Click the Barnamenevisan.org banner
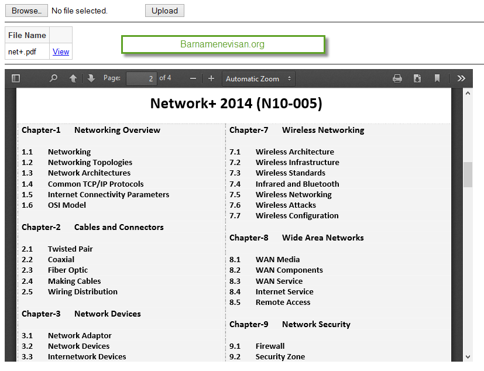 [223, 44]
